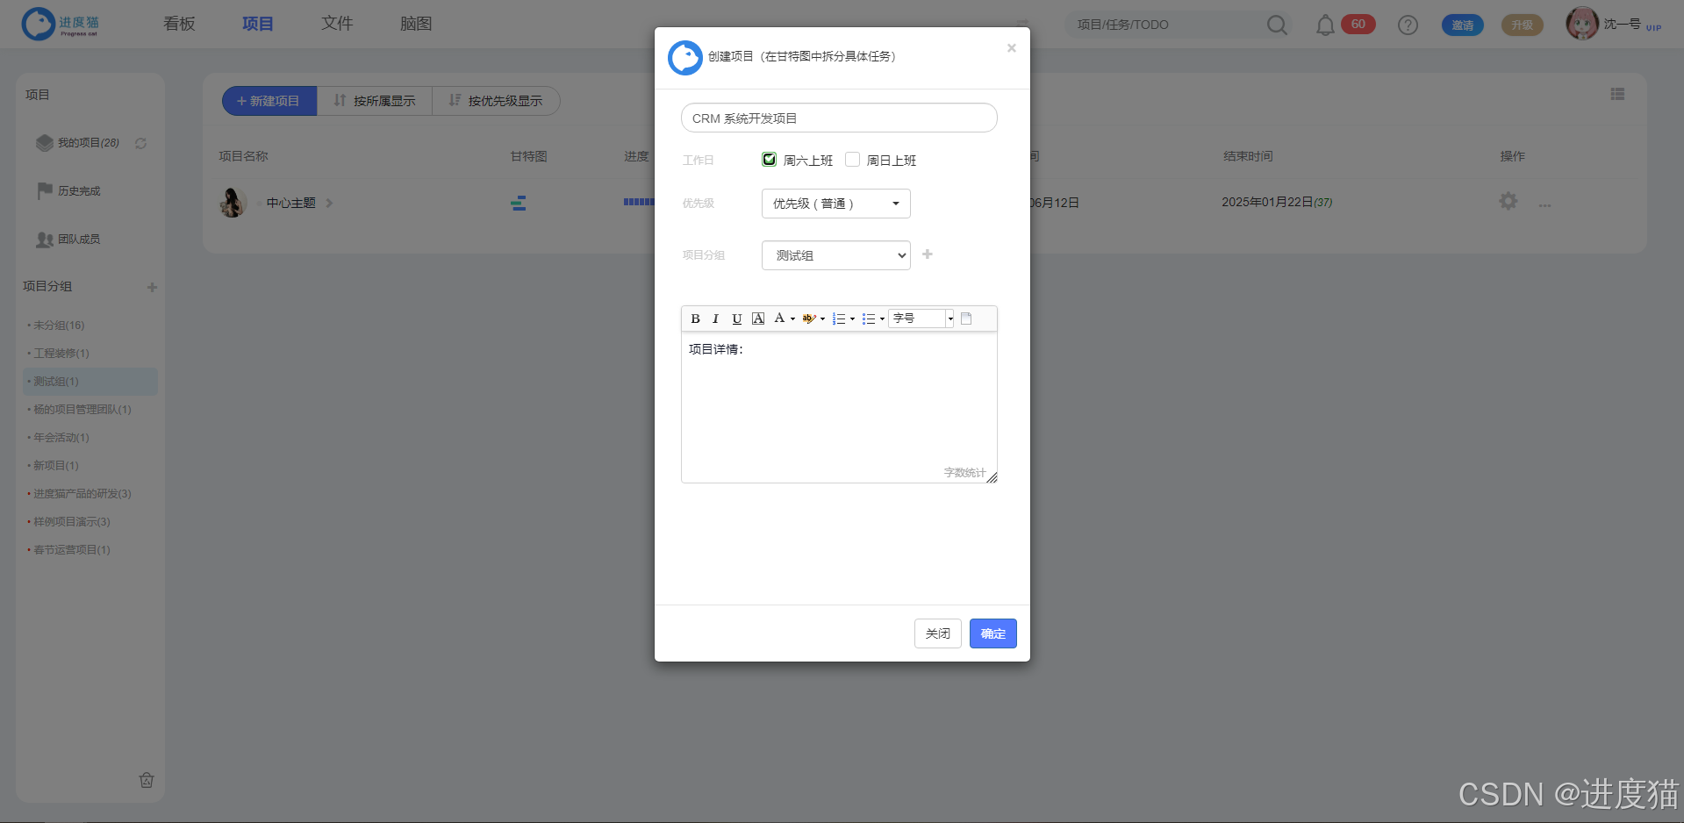The width and height of the screenshot is (1684, 823).
Task: Open more options ellipsis for 中心主题
Action: pos(1544,205)
